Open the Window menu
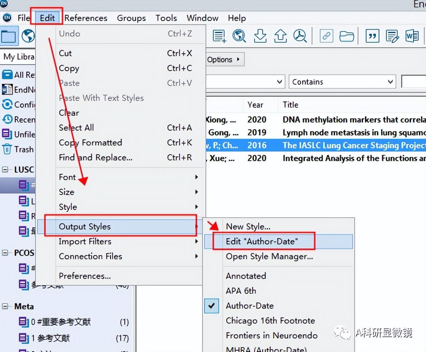The image size is (426, 352). [202, 18]
